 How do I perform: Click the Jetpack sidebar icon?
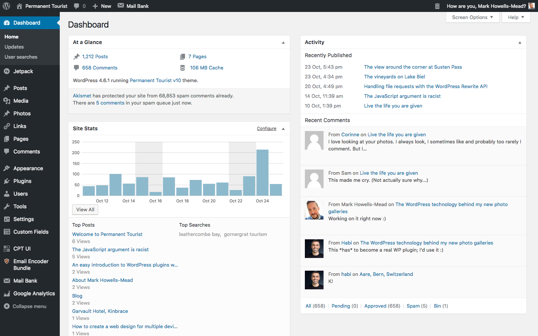7,71
